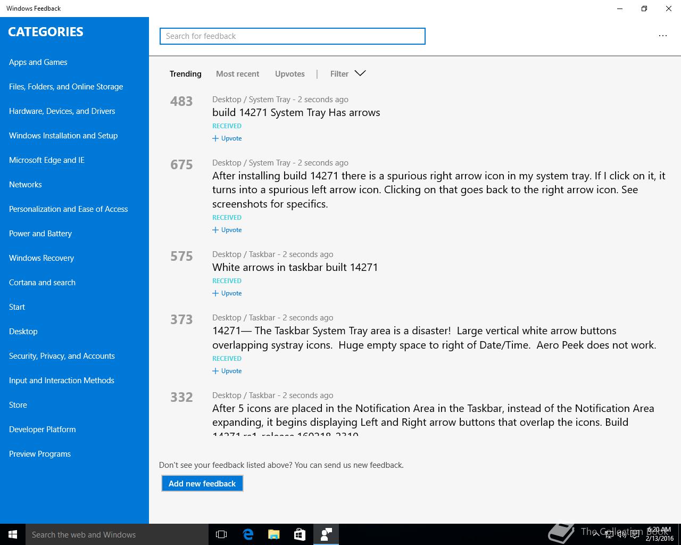Click the 483 upvote count
This screenshot has height=545, width=681.
point(181,101)
